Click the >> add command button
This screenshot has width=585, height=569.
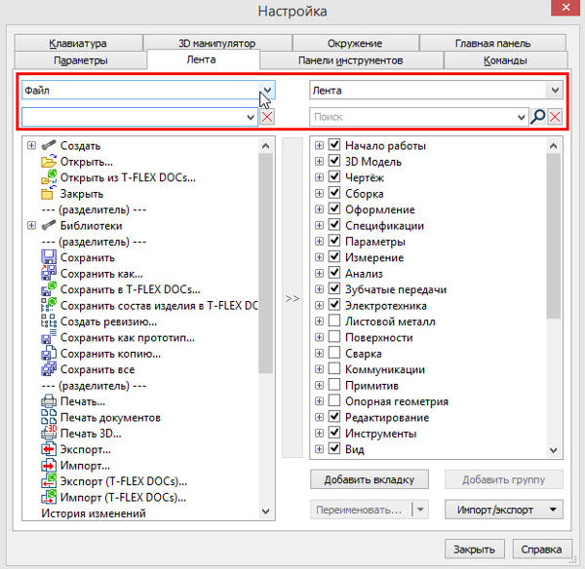coord(292,298)
